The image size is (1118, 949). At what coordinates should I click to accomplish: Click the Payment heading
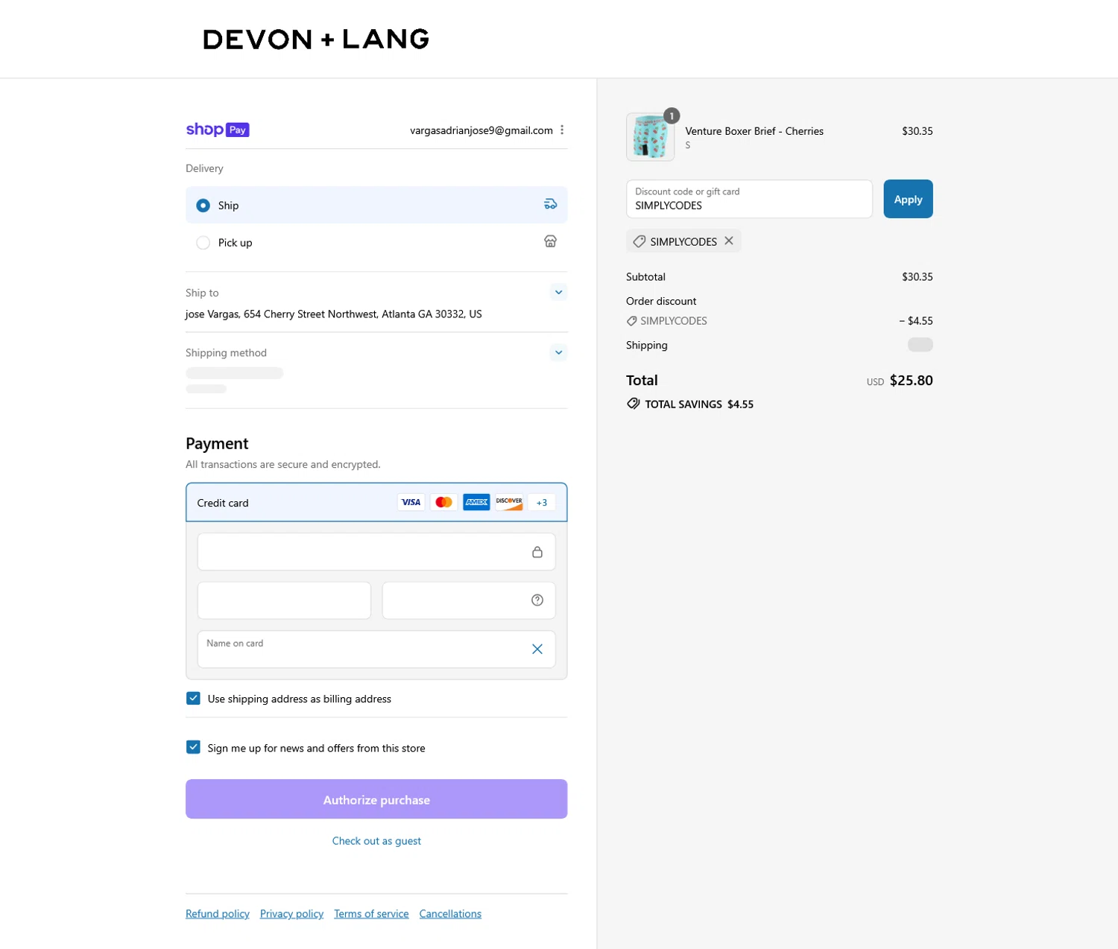pos(217,444)
